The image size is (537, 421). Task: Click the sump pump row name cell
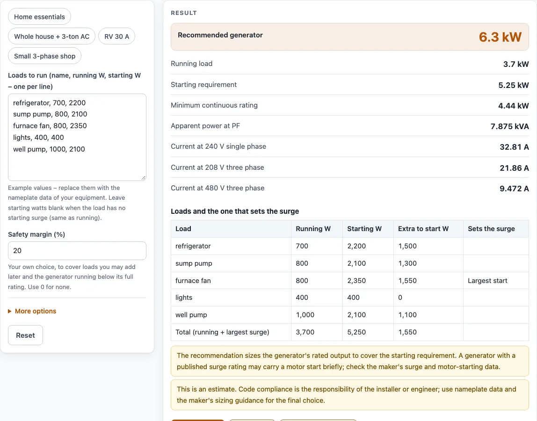pos(231,263)
